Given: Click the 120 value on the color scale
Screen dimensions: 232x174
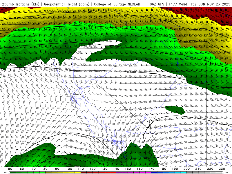Looking at the screenshot, I should pyautogui.click(x=93, y=169).
